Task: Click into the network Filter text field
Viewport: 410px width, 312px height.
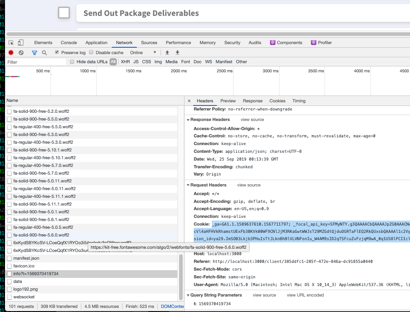Action: click(x=36, y=62)
